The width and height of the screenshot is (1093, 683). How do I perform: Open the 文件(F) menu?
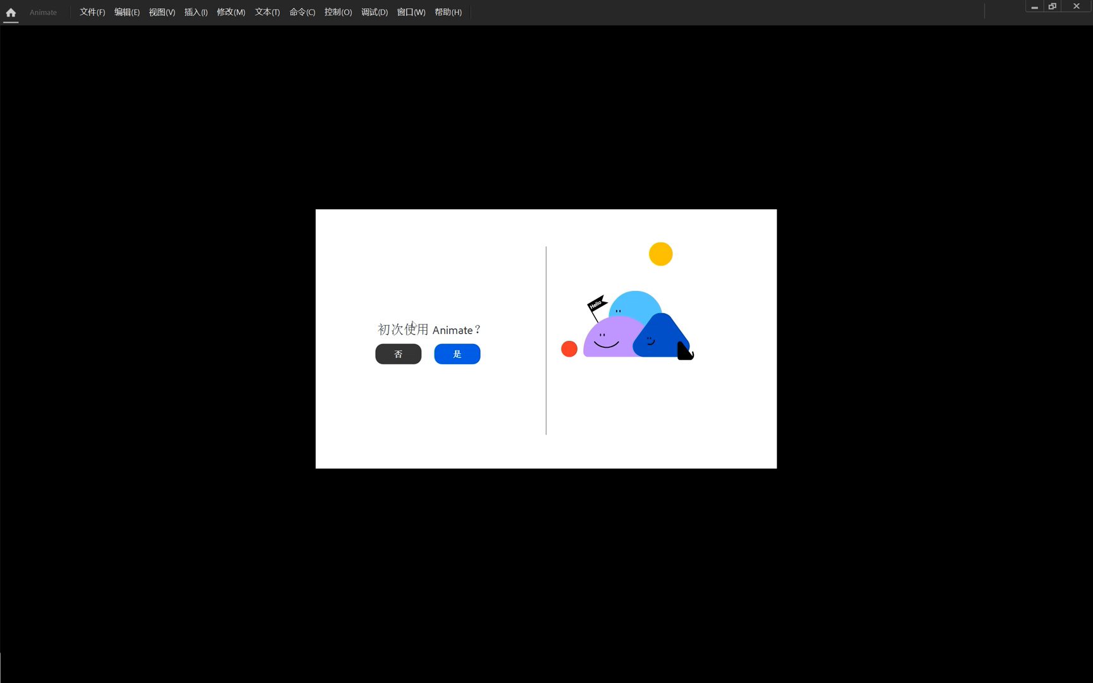click(x=92, y=12)
